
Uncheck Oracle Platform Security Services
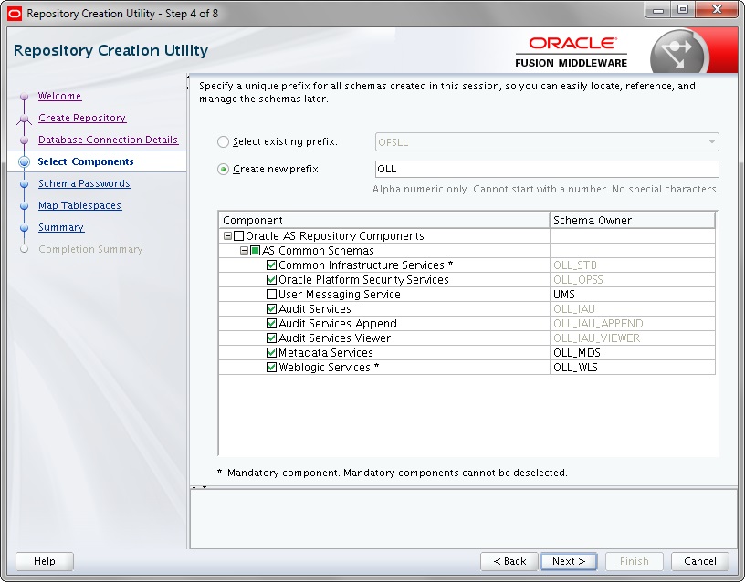click(271, 280)
